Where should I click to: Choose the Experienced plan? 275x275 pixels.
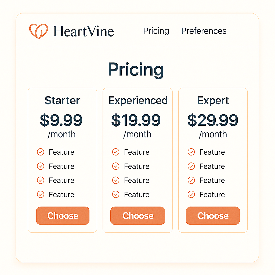coord(137,216)
